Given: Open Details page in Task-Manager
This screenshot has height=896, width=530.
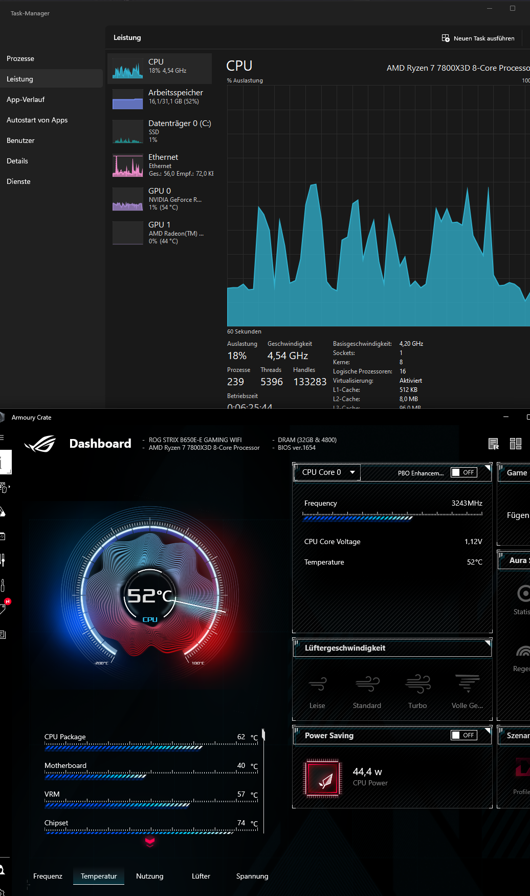Looking at the screenshot, I should (x=51, y=161).
